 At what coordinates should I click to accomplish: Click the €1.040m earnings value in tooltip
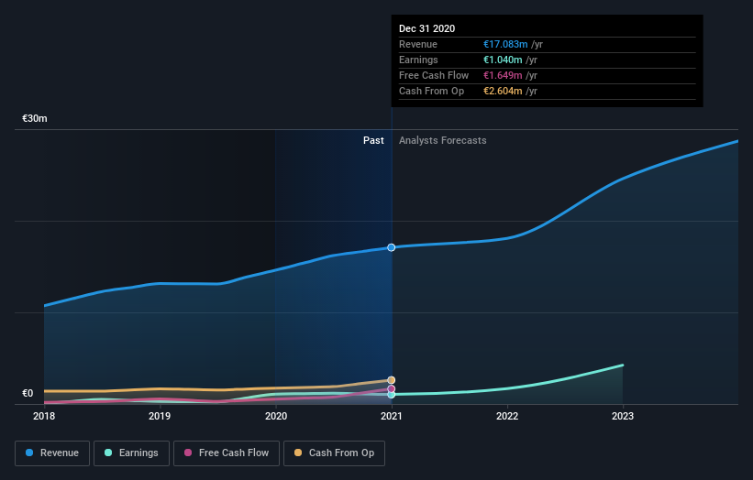point(503,60)
